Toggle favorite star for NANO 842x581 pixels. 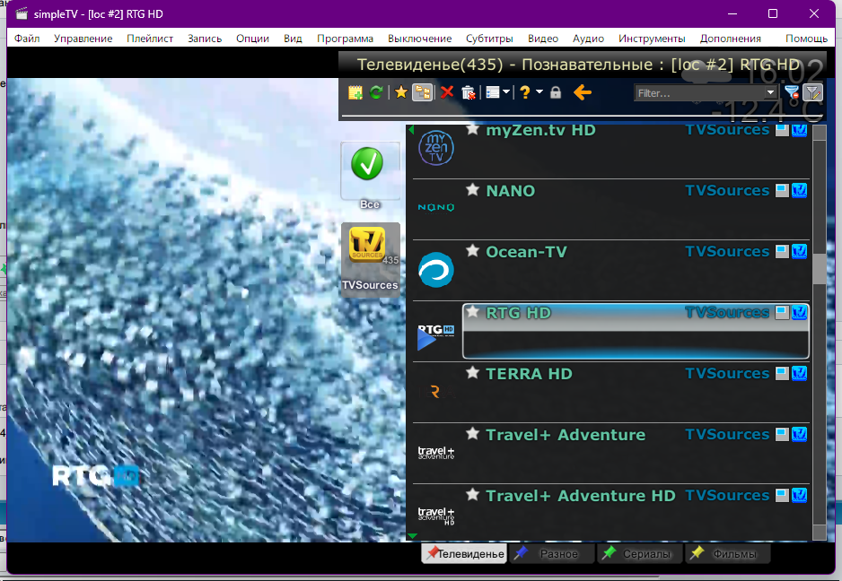point(472,189)
